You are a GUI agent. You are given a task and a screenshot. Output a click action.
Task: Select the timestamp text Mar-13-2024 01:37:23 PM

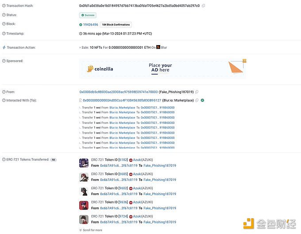coord(123,34)
